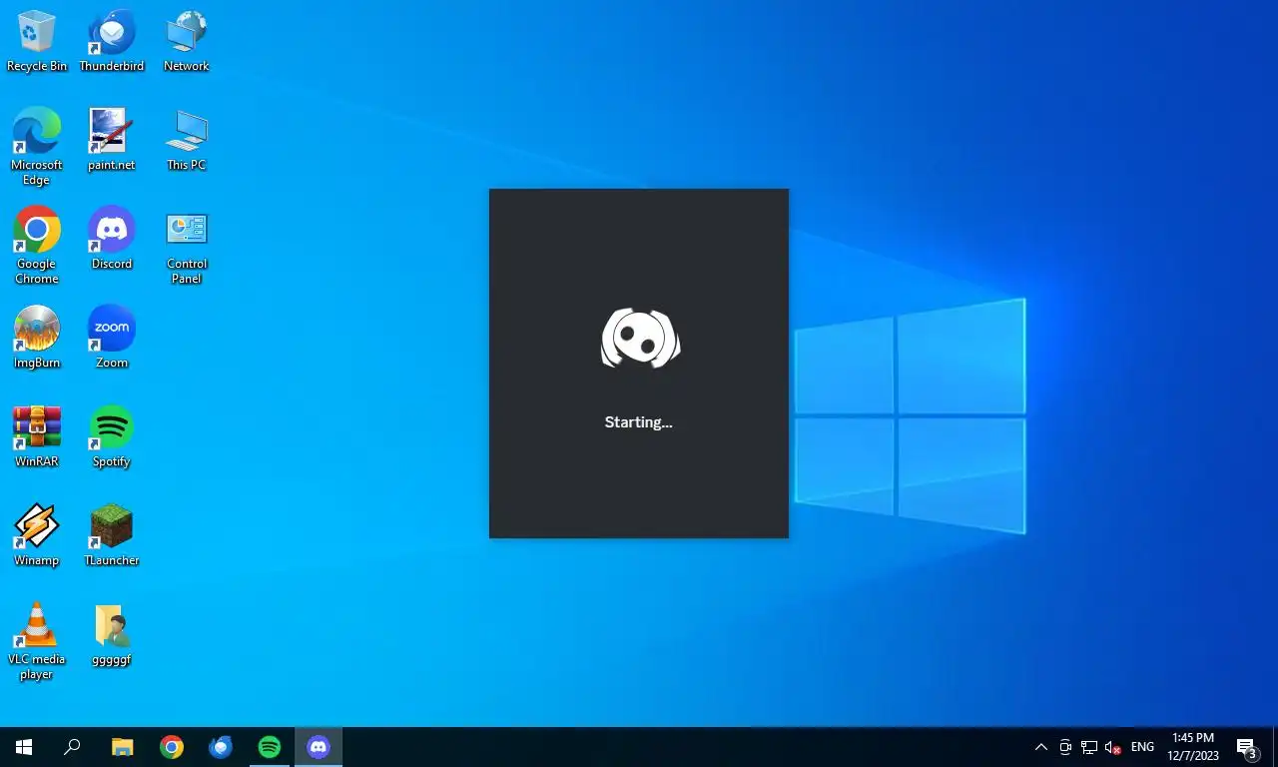Screen dimensions: 1278x767
Task: Select the Network desktop icon
Action: point(187,41)
